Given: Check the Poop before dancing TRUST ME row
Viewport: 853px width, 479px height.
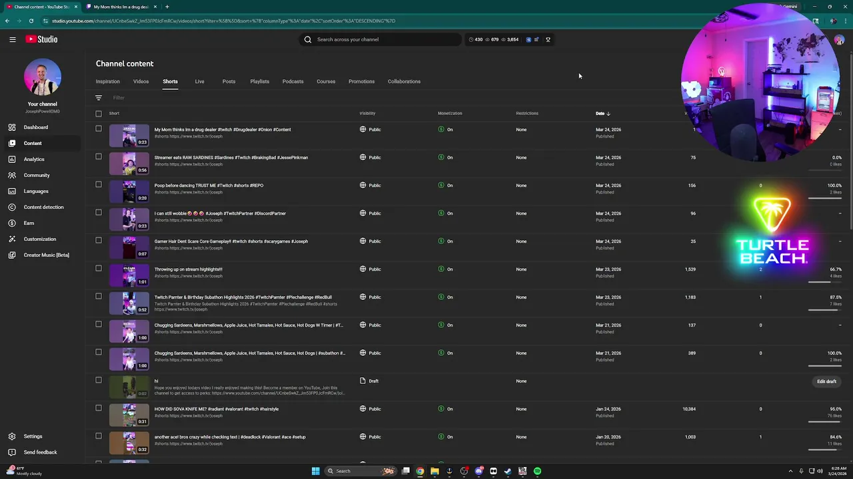Looking at the screenshot, I should click(x=99, y=184).
